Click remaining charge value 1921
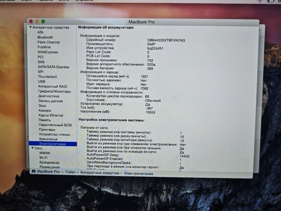 [x=144, y=77]
